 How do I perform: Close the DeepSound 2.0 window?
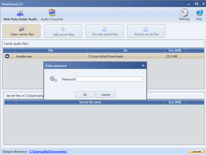[203, 4]
